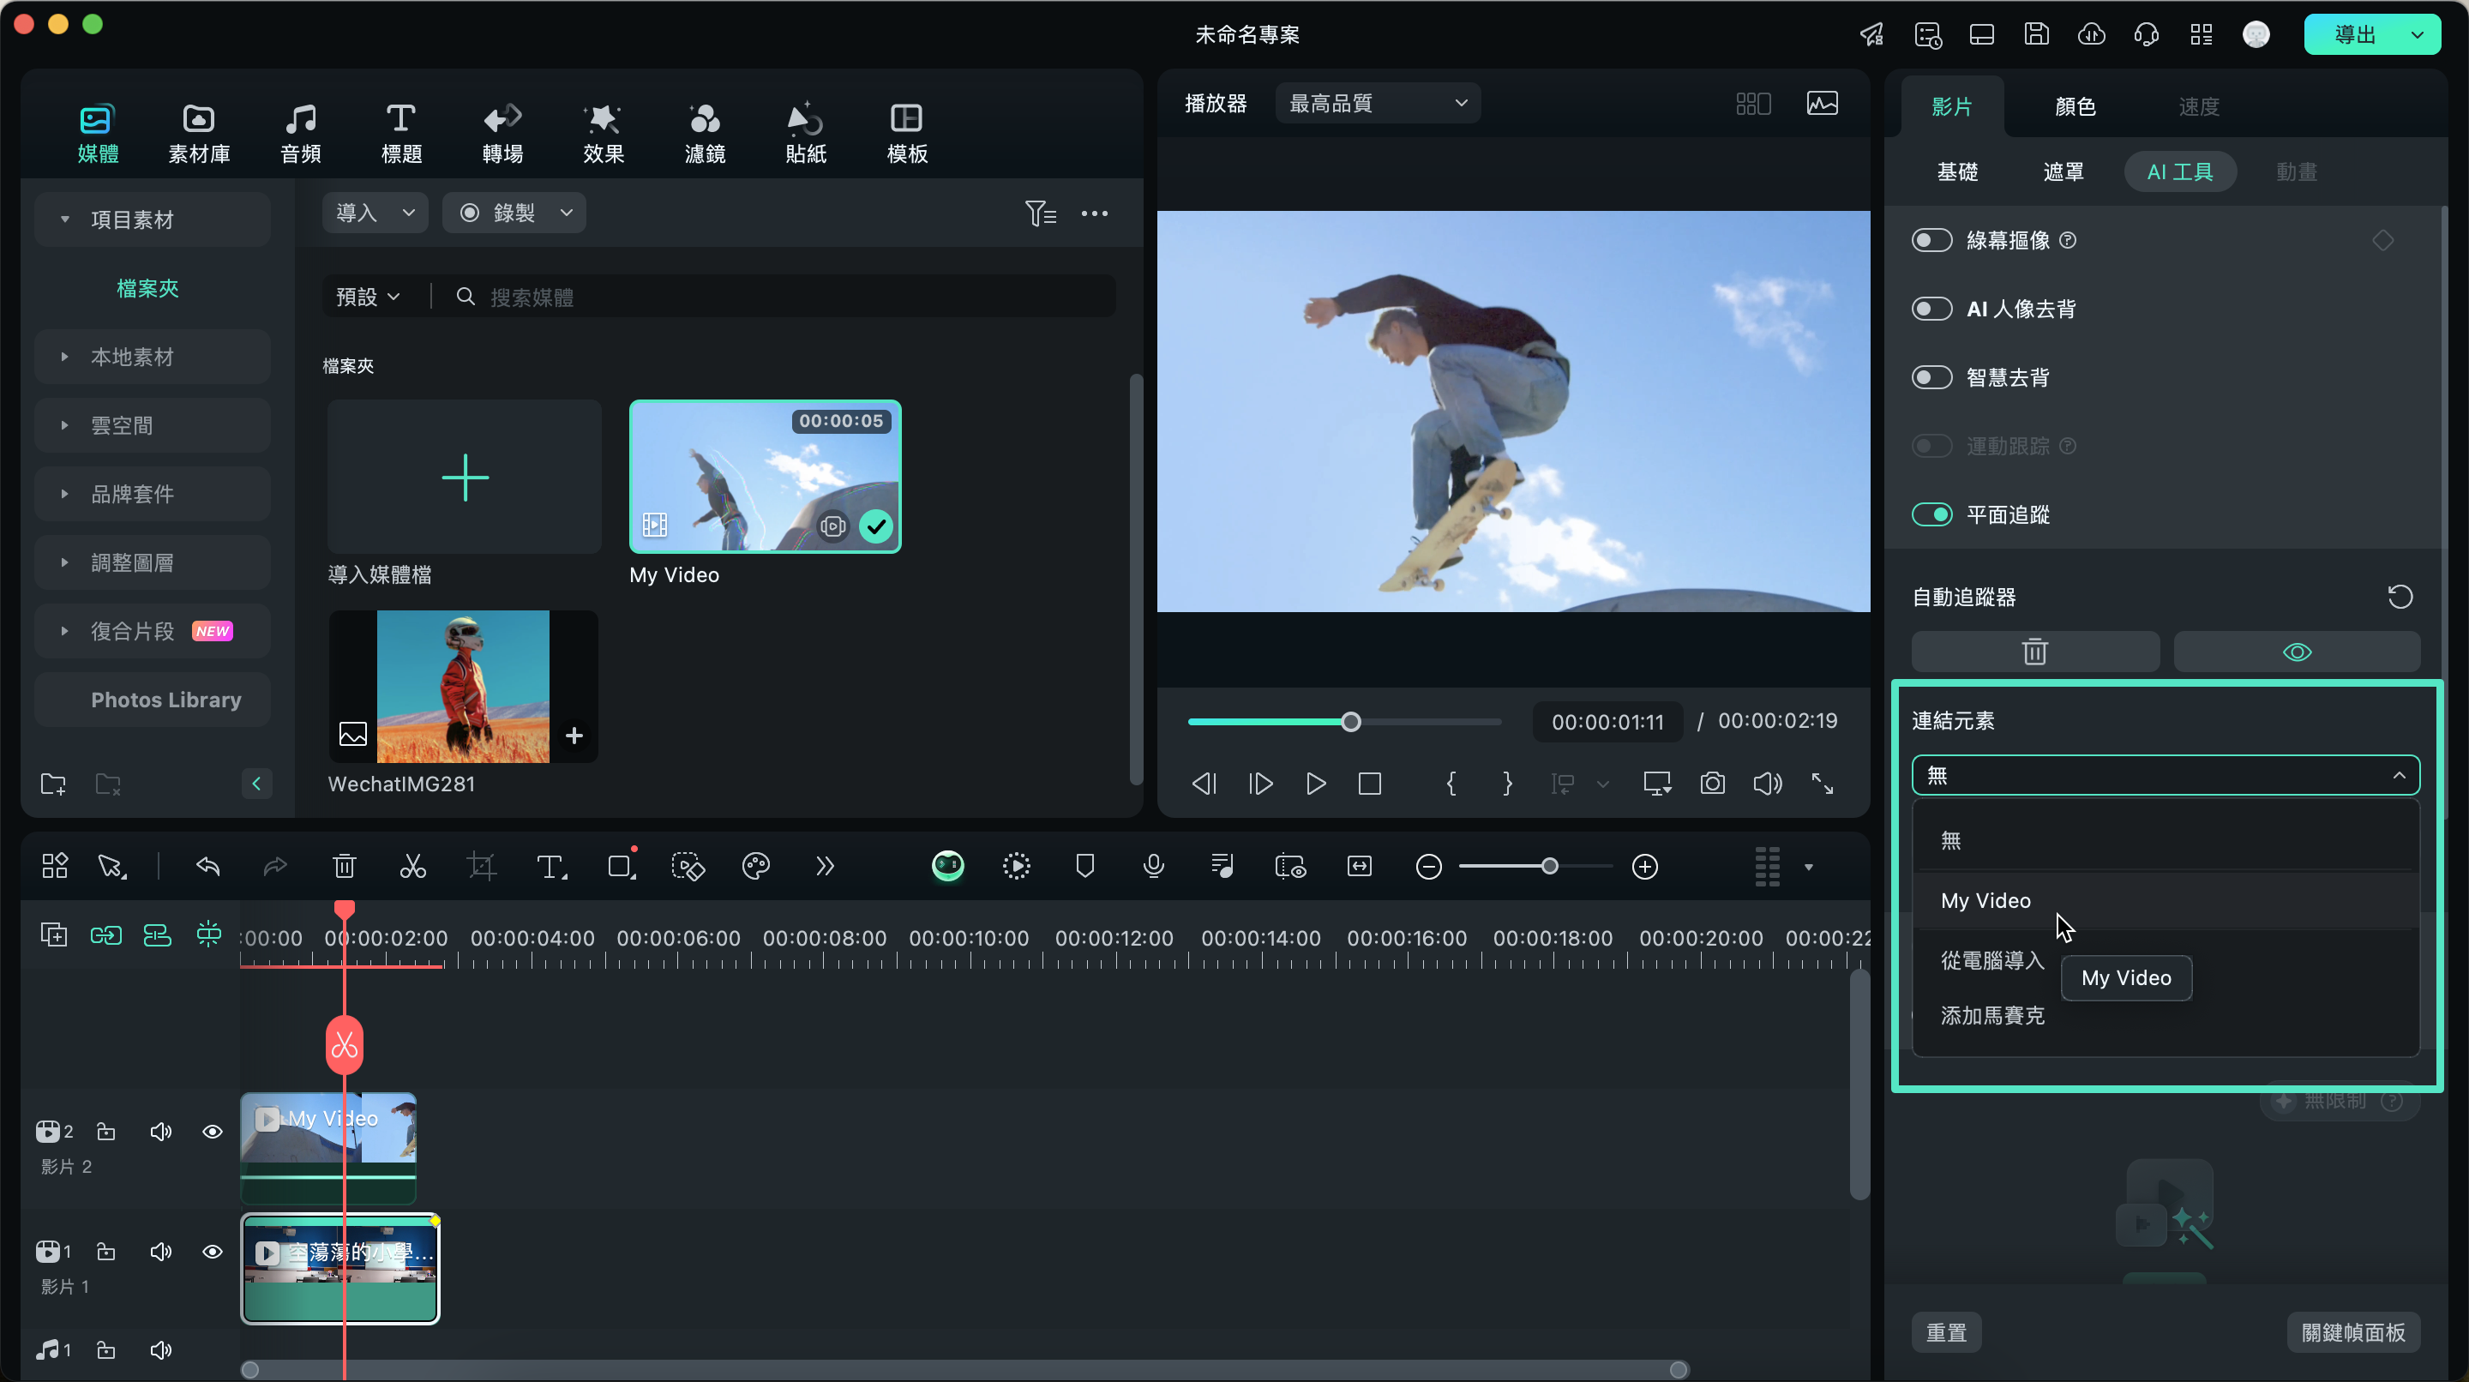Image resolution: width=2469 pixels, height=1382 pixels.
Task: Click the timeline zoom slider handle
Action: pyautogui.click(x=1549, y=867)
